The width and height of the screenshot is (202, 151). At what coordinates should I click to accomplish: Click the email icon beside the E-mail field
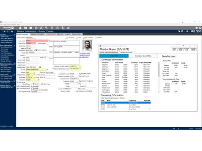[47, 69]
